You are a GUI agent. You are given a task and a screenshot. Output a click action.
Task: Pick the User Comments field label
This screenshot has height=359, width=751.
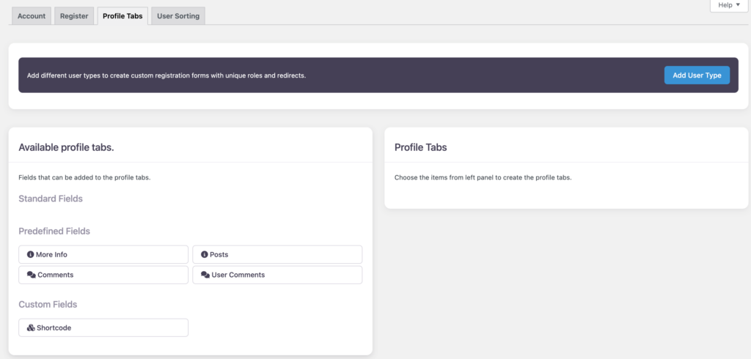click(x=238, y=275)
